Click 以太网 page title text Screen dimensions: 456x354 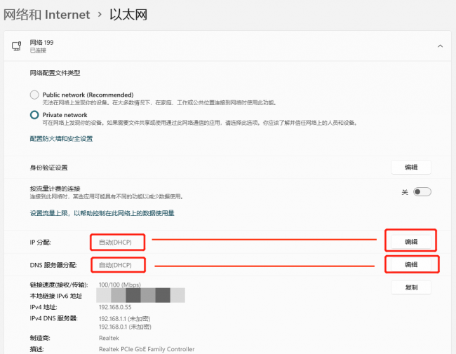point(128,15)
